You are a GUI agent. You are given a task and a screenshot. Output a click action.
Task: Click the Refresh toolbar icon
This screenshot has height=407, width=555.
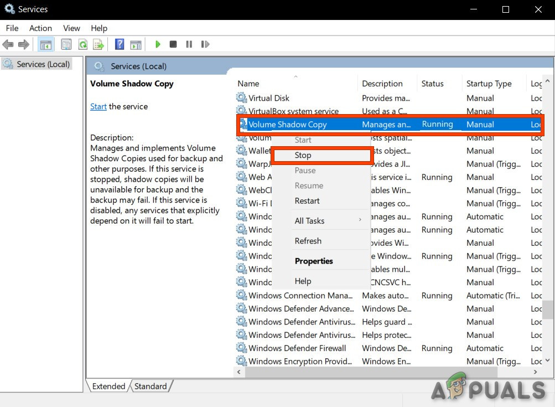coord(82,44)
